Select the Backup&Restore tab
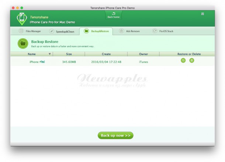The width and height of the screenshot is (225, 162). 96,31
